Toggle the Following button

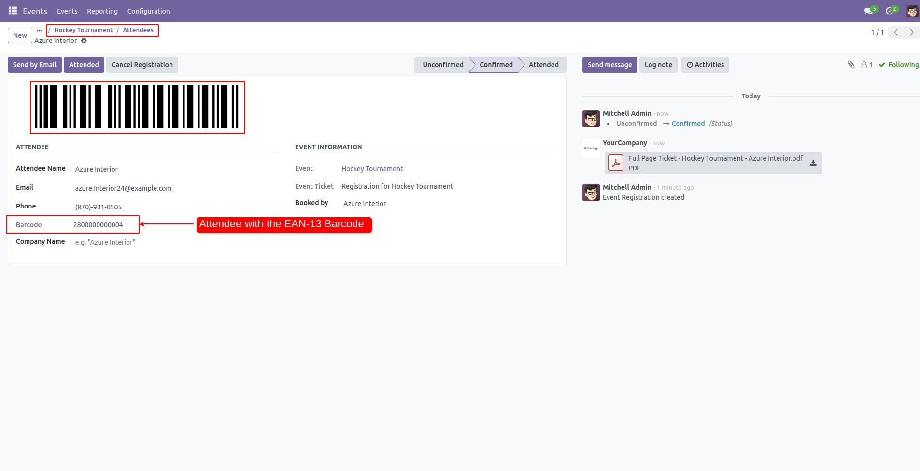(x=899, y=65)
